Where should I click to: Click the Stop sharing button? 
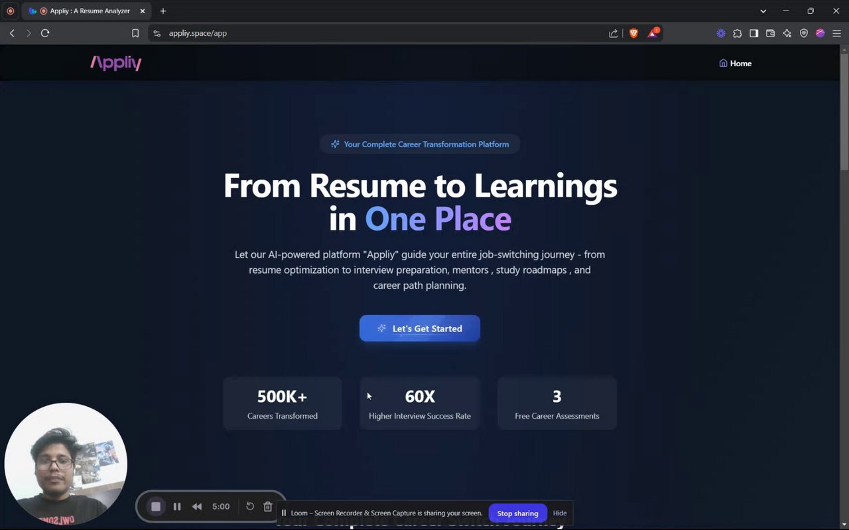[x=517, y=513]
